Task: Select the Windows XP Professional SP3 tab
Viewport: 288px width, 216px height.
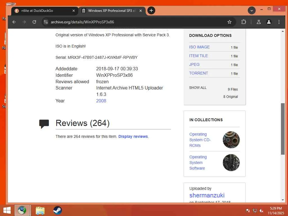Action: 112,11
